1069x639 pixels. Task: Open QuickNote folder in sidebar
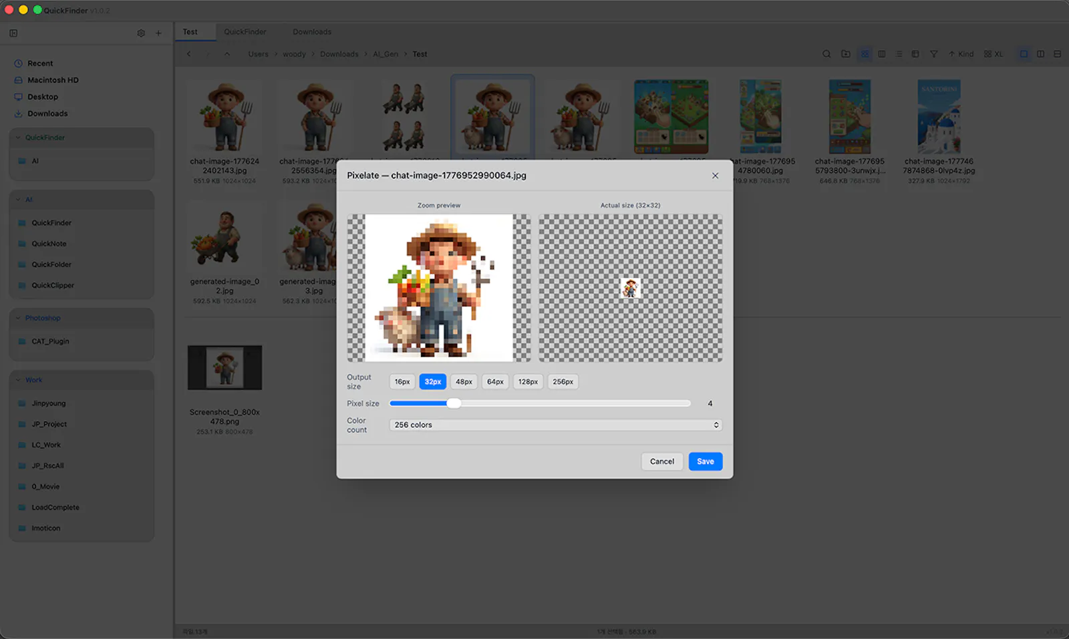pyautogui.click(x=49, y=244)
